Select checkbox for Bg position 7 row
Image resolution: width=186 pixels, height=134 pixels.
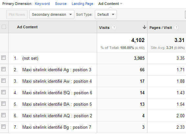(3, 126)
